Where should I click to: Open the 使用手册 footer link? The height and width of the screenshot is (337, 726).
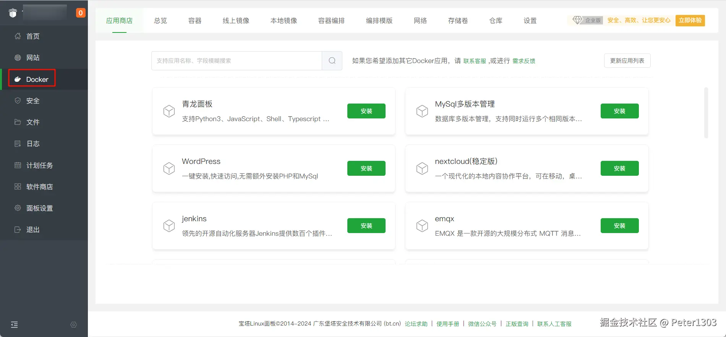(448, 324)
